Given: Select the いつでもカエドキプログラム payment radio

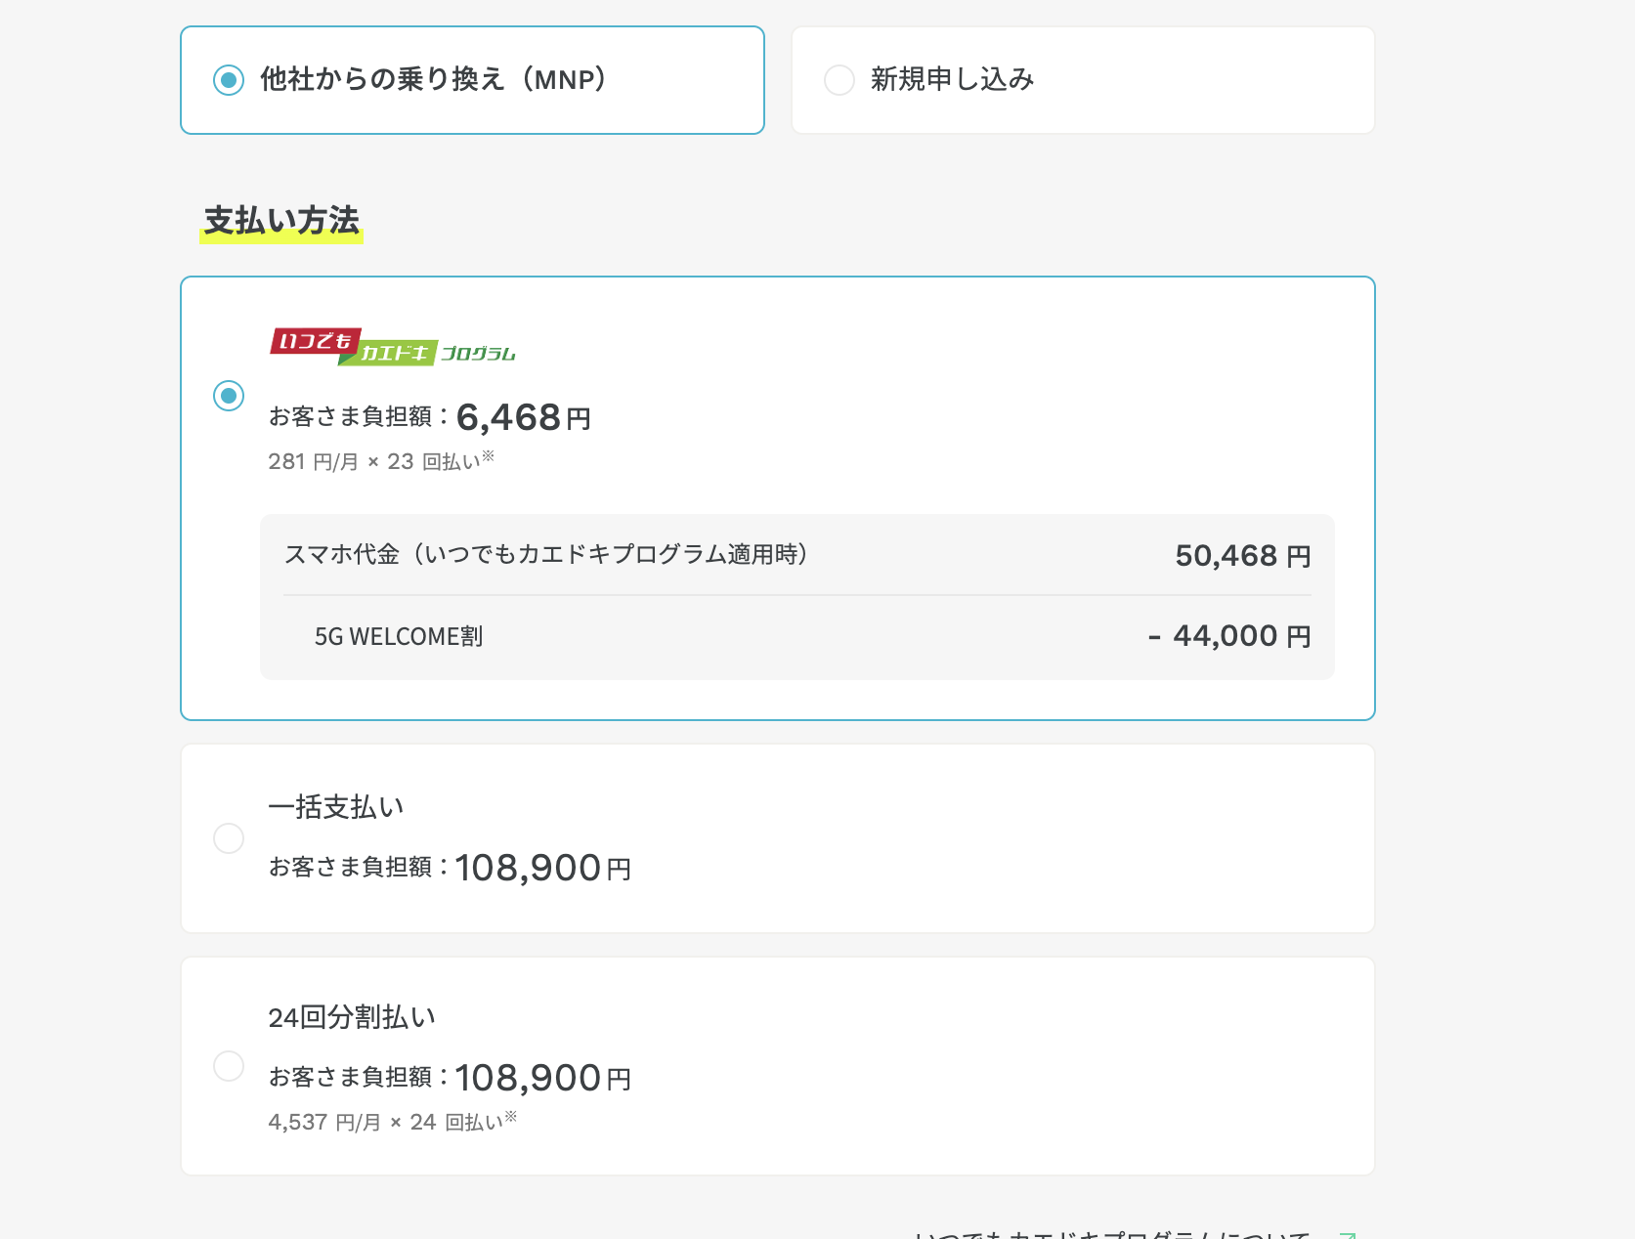Looking at the screenshot, I should coord(229,396).
